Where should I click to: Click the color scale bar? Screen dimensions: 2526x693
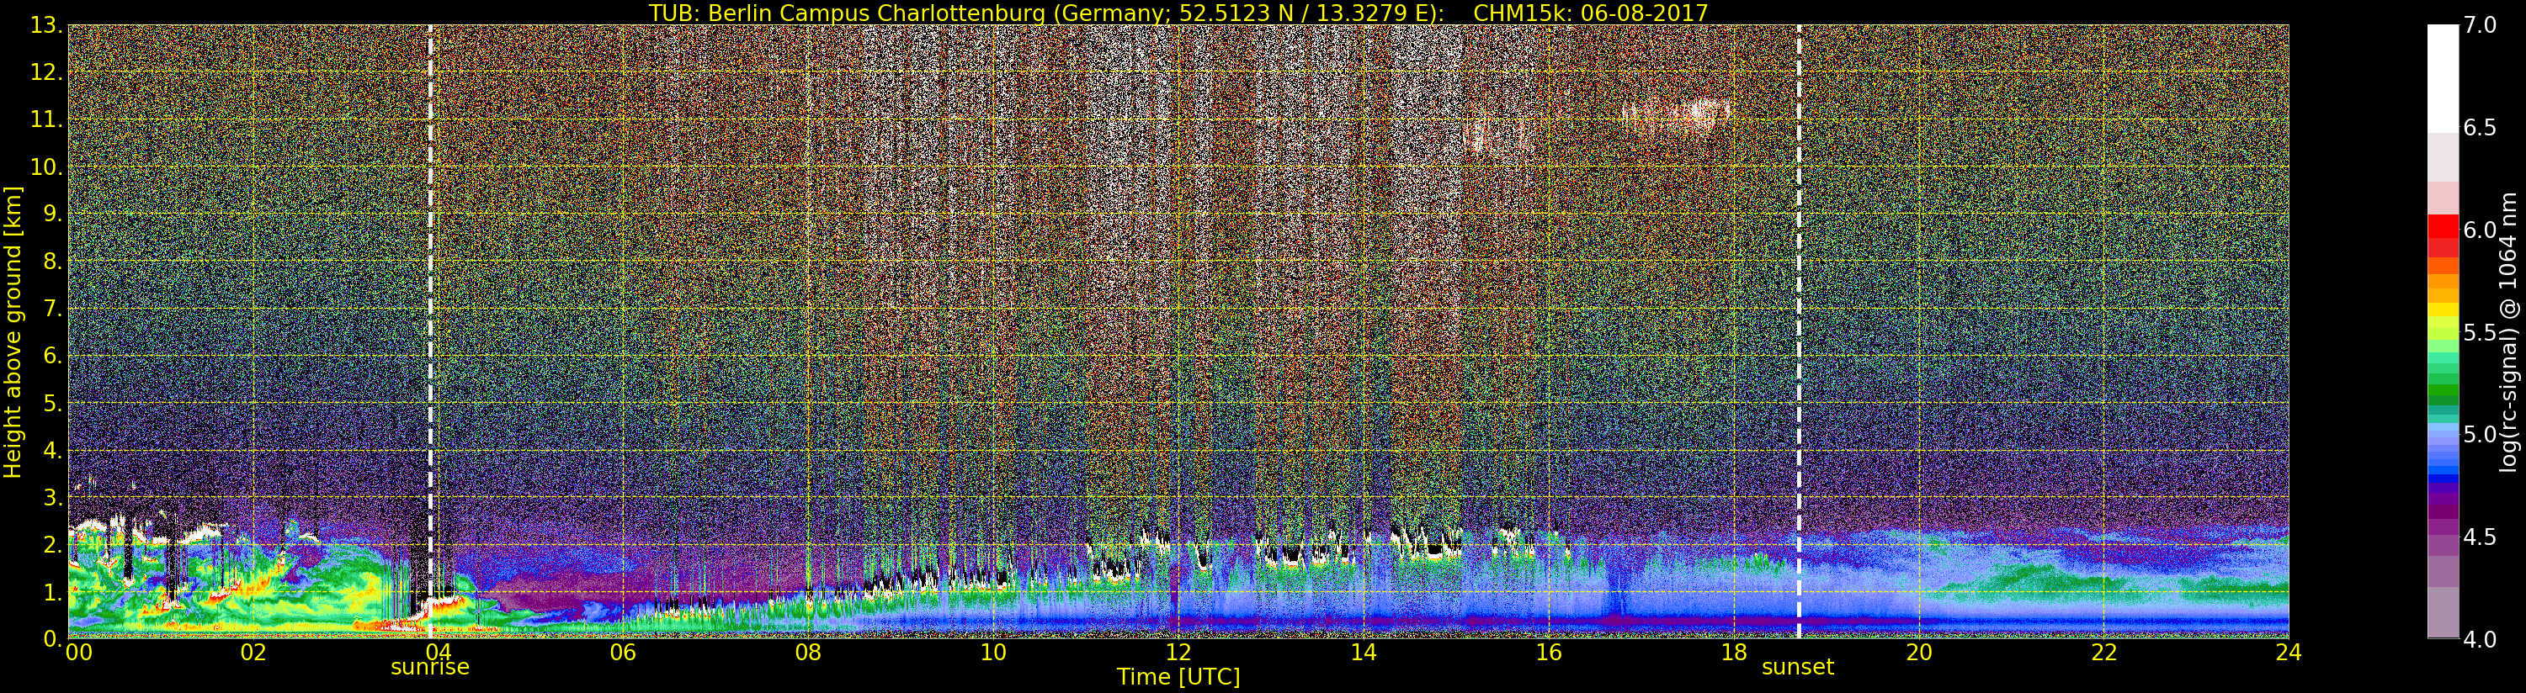(2443, 331)
